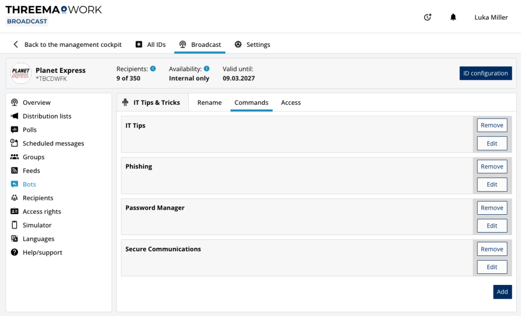Open the Languages section
521x316 pixels.
click(39, 238)
